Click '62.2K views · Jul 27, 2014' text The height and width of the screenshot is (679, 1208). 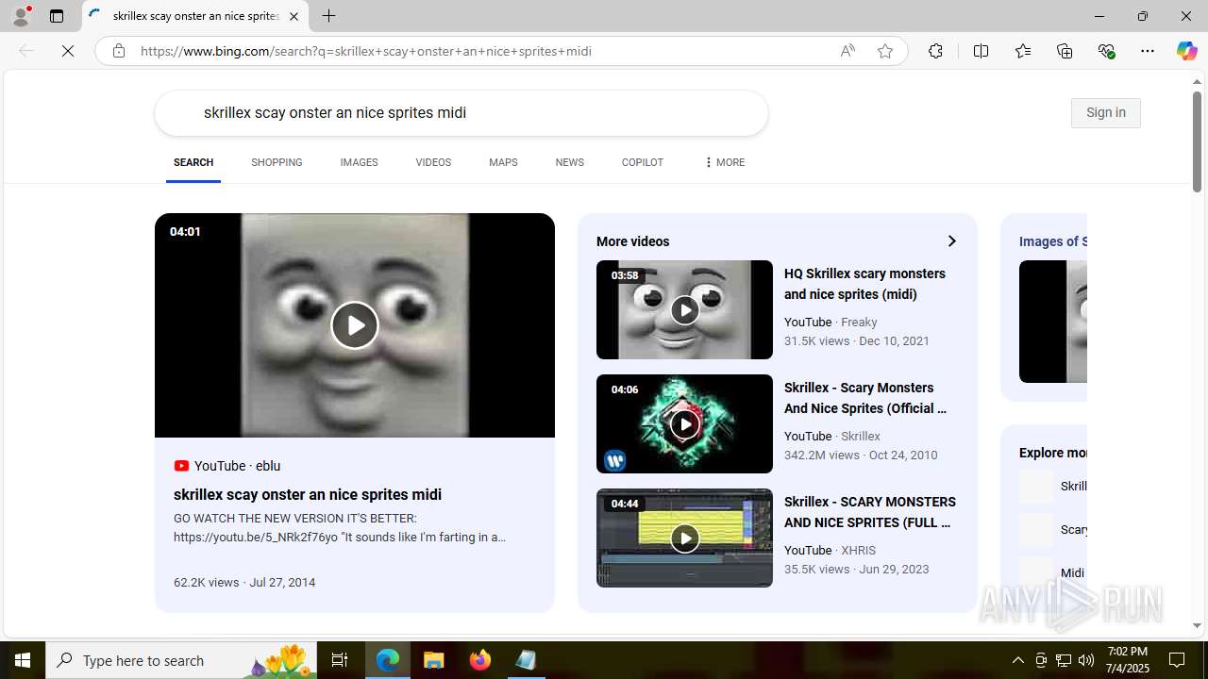point(244,582)
